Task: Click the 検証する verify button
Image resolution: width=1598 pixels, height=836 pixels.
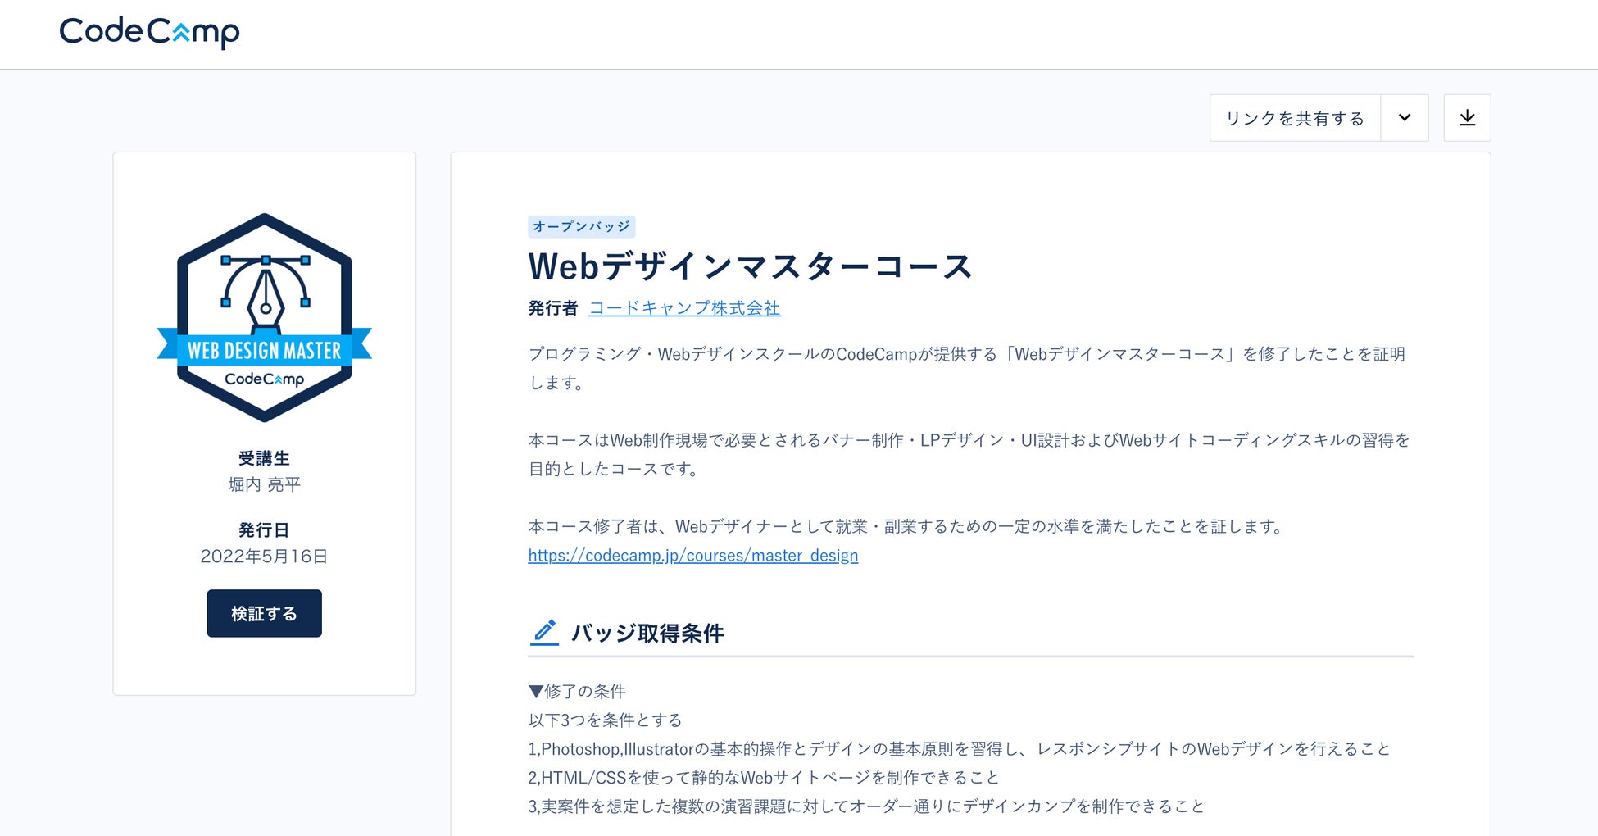Action: 264,613
